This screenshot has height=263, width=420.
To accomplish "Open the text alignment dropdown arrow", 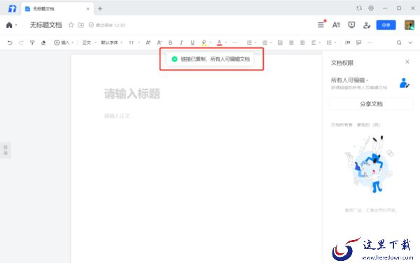I will click(x=320, y=43).
